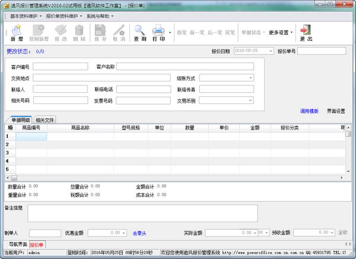
Task: Click inside the 备注信息 text area
Action: [142, 213]
